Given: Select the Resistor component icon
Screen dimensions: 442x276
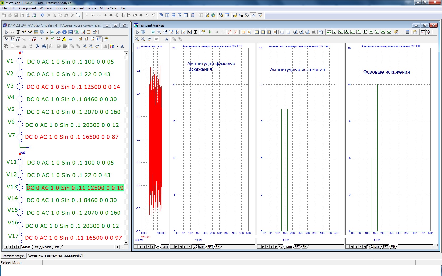Looking at the screenshot, I should click(x=93, y=15).
